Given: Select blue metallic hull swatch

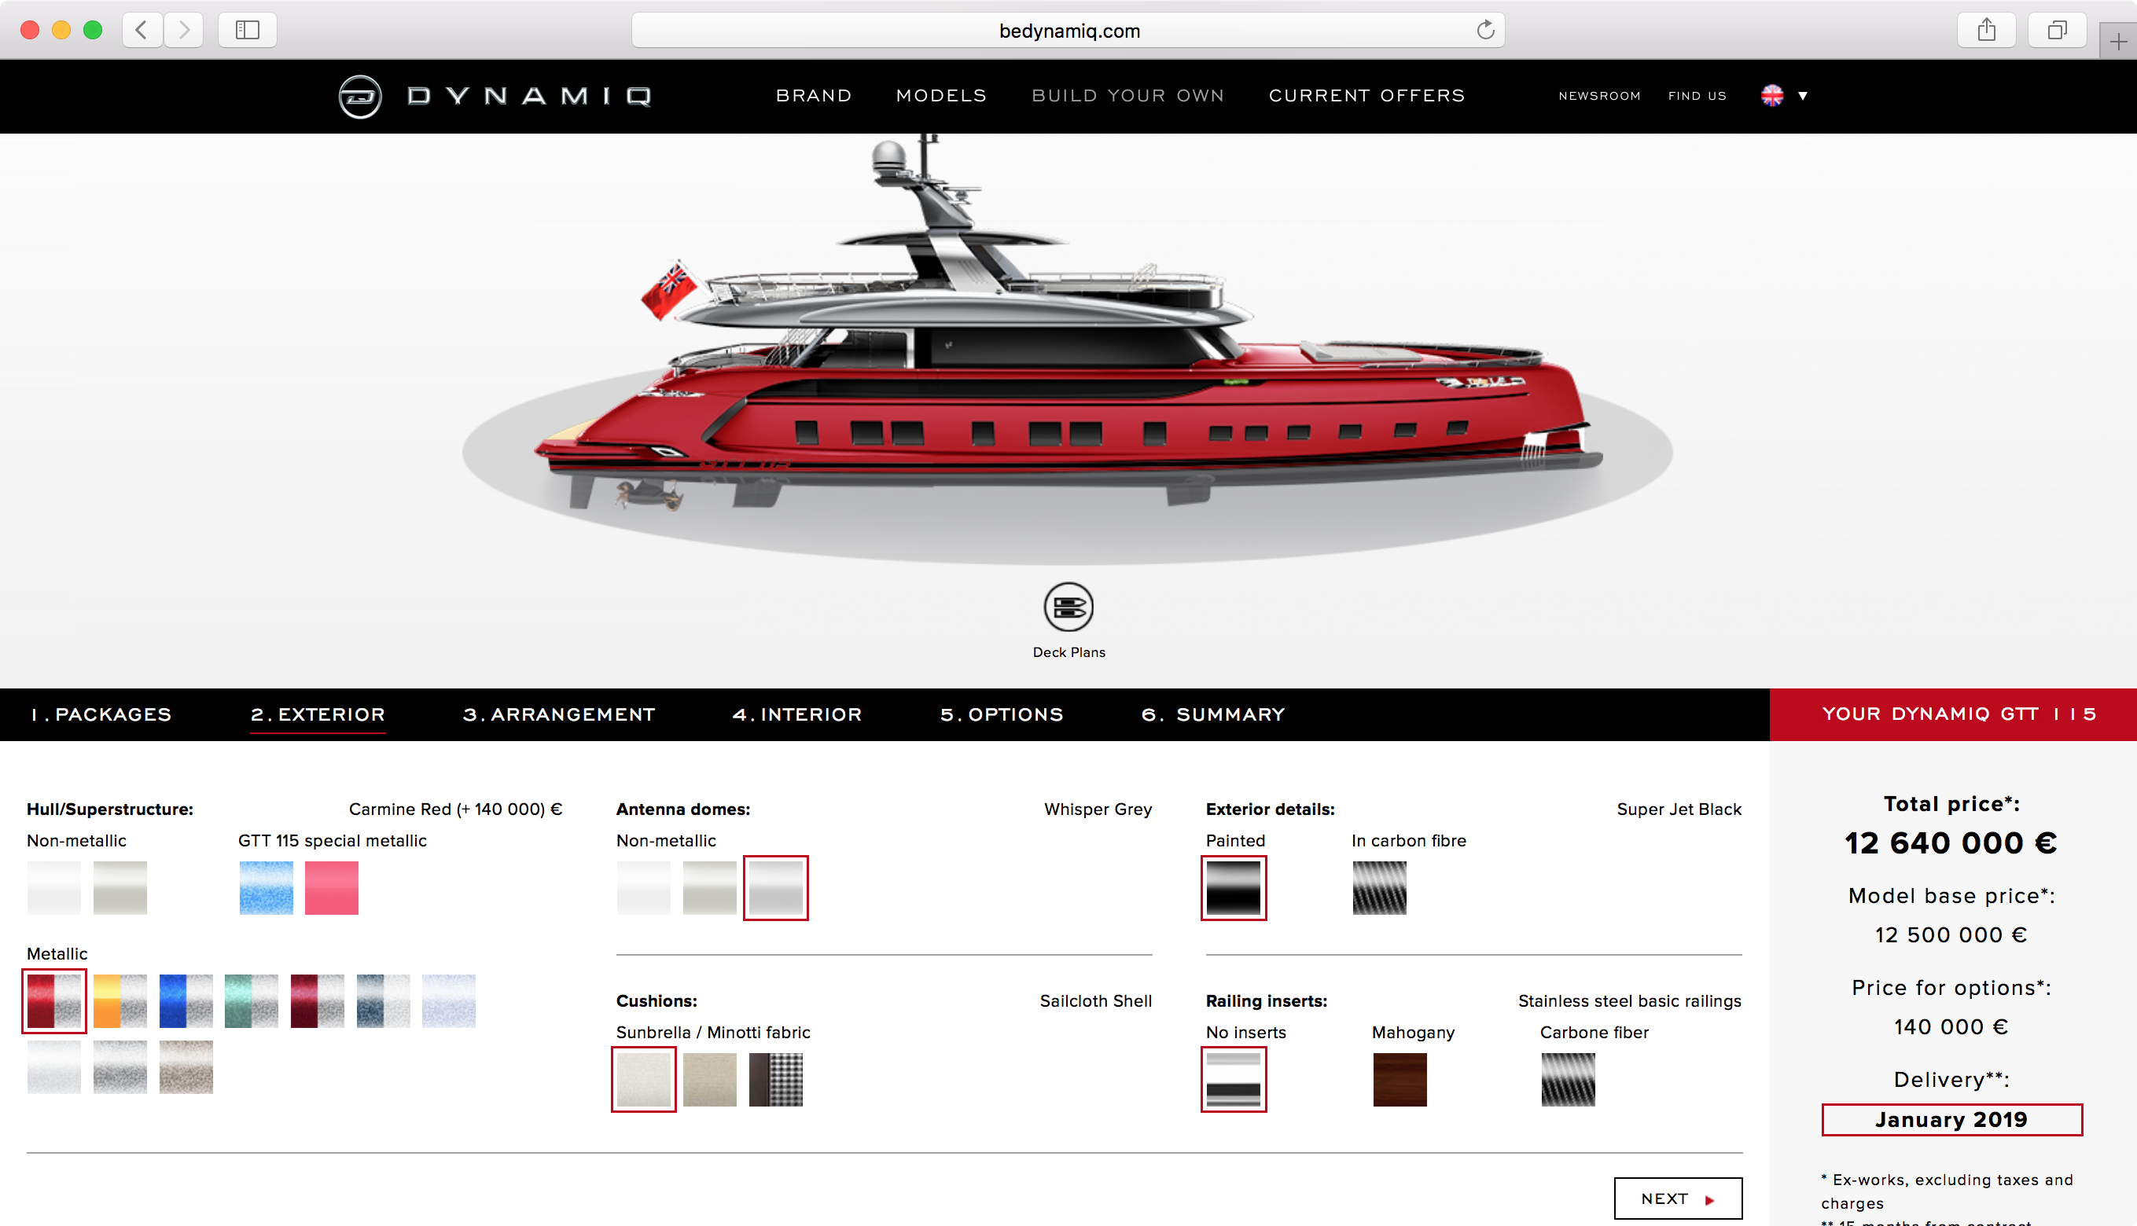Looking at the screenshot, I should click(x=186, y=1001).
